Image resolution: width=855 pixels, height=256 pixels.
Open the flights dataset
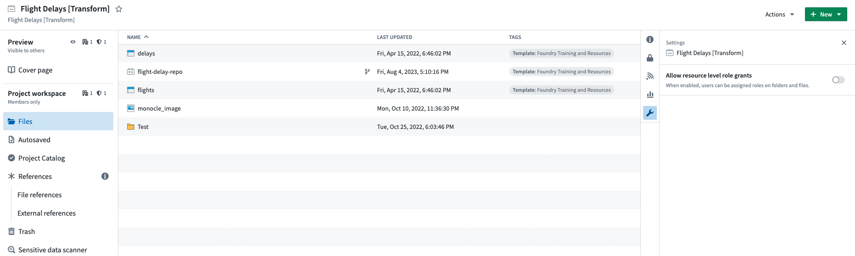(146, 90)
